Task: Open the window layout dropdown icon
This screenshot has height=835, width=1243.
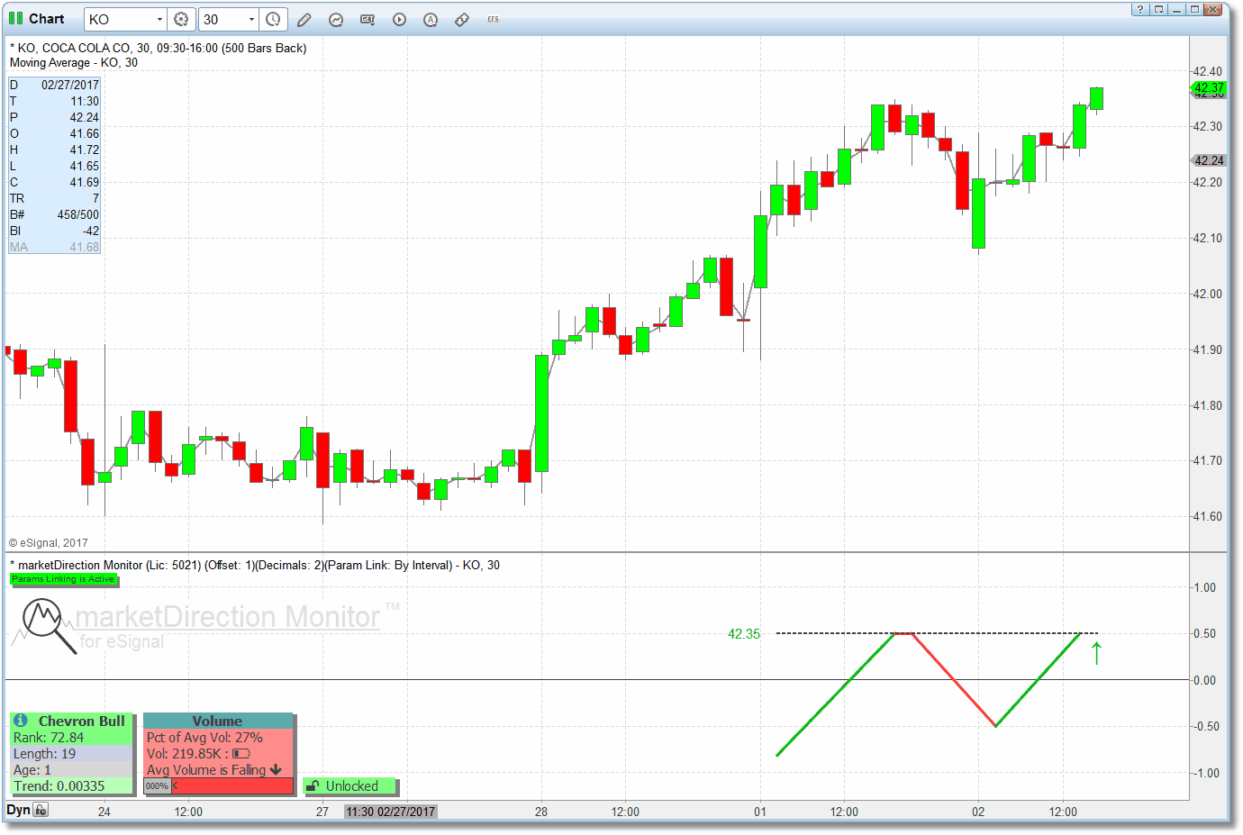Action: (x=1158, y=9)
